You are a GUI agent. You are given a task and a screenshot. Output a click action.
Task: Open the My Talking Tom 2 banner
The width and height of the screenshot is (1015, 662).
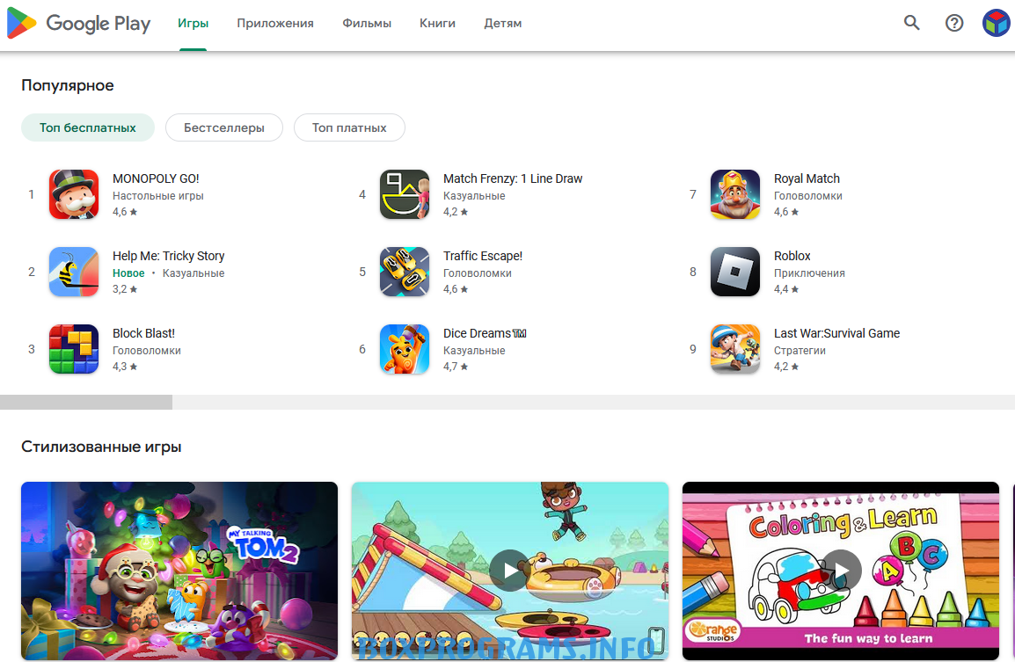point(179,571)
